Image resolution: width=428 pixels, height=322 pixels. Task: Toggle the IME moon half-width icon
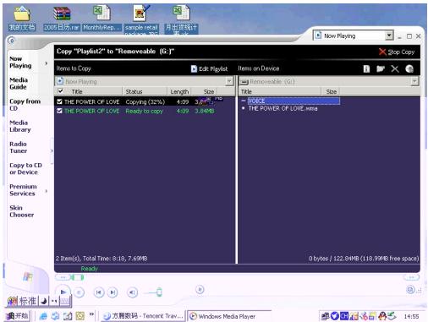[x=44, y=302]
